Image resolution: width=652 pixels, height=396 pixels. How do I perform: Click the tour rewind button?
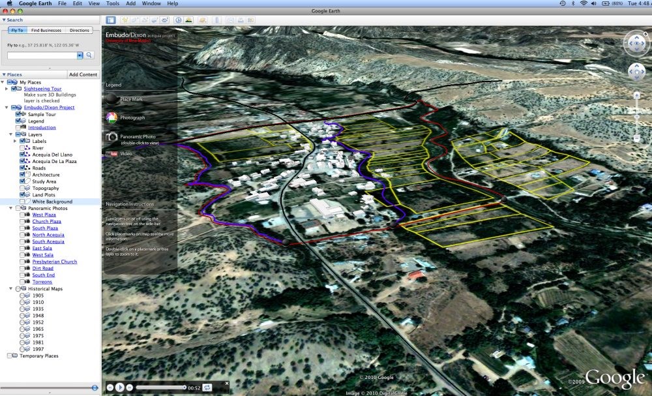coord(110,388)
